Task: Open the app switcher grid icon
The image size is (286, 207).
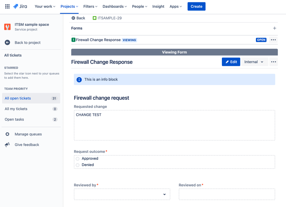Action: [7, 6]
